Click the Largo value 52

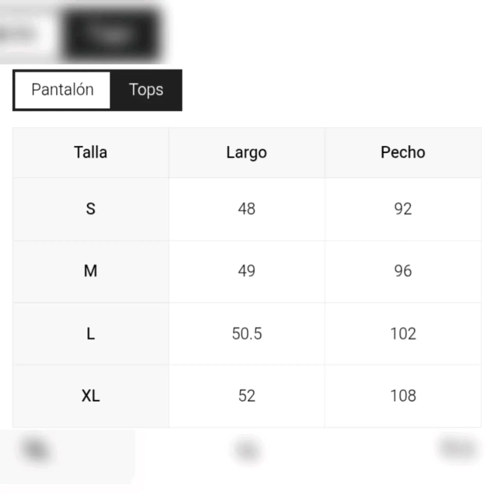point(246,396)
